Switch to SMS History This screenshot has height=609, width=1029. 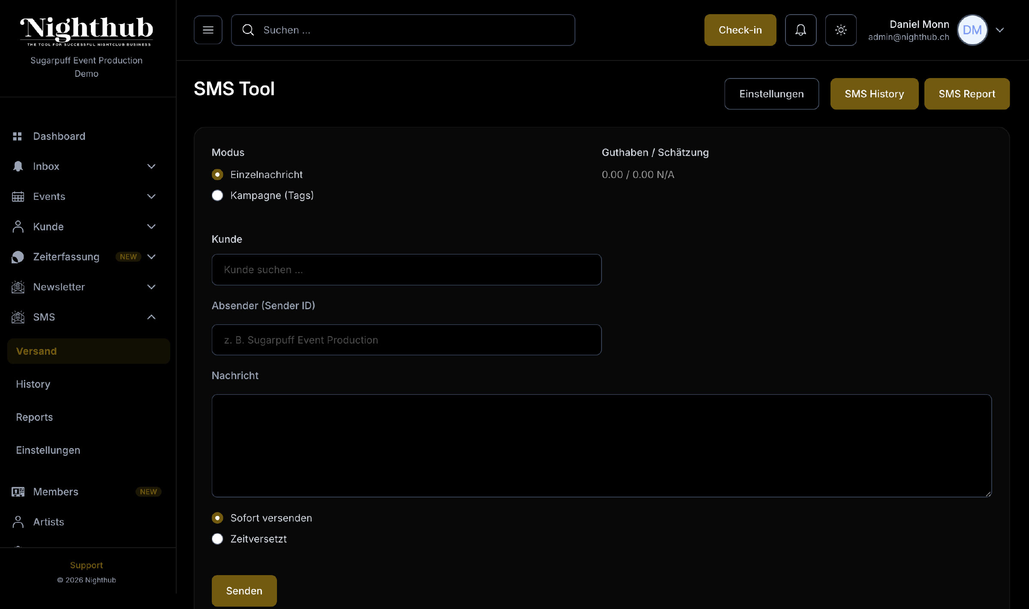tap(874, 93)
